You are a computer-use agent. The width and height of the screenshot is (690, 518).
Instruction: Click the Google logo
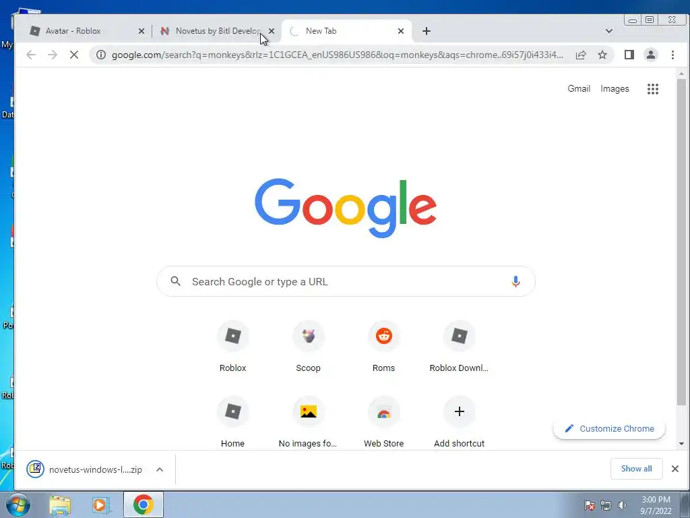pyautogui.click(x=346, y=208)
